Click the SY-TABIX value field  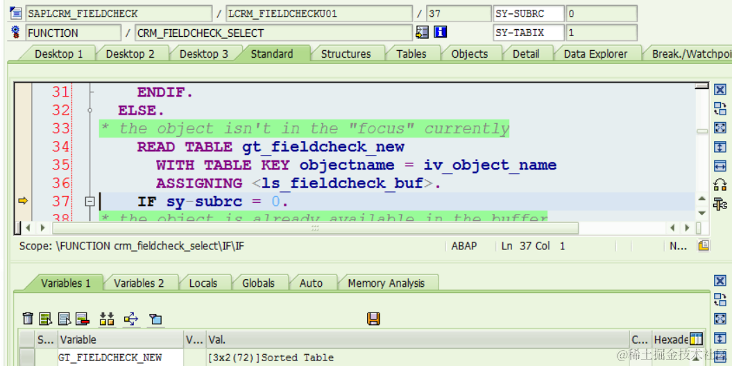tap(602, 33)
